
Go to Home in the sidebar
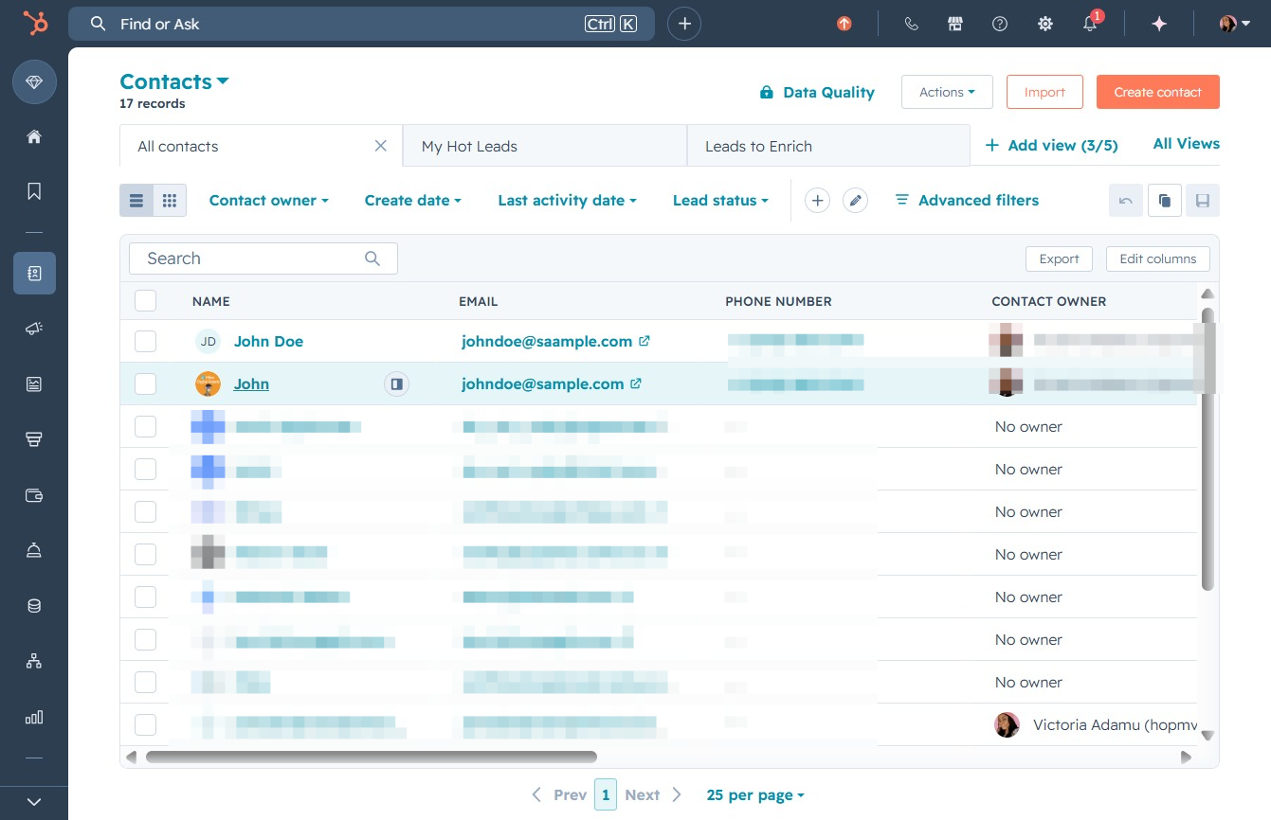(34, 136)
